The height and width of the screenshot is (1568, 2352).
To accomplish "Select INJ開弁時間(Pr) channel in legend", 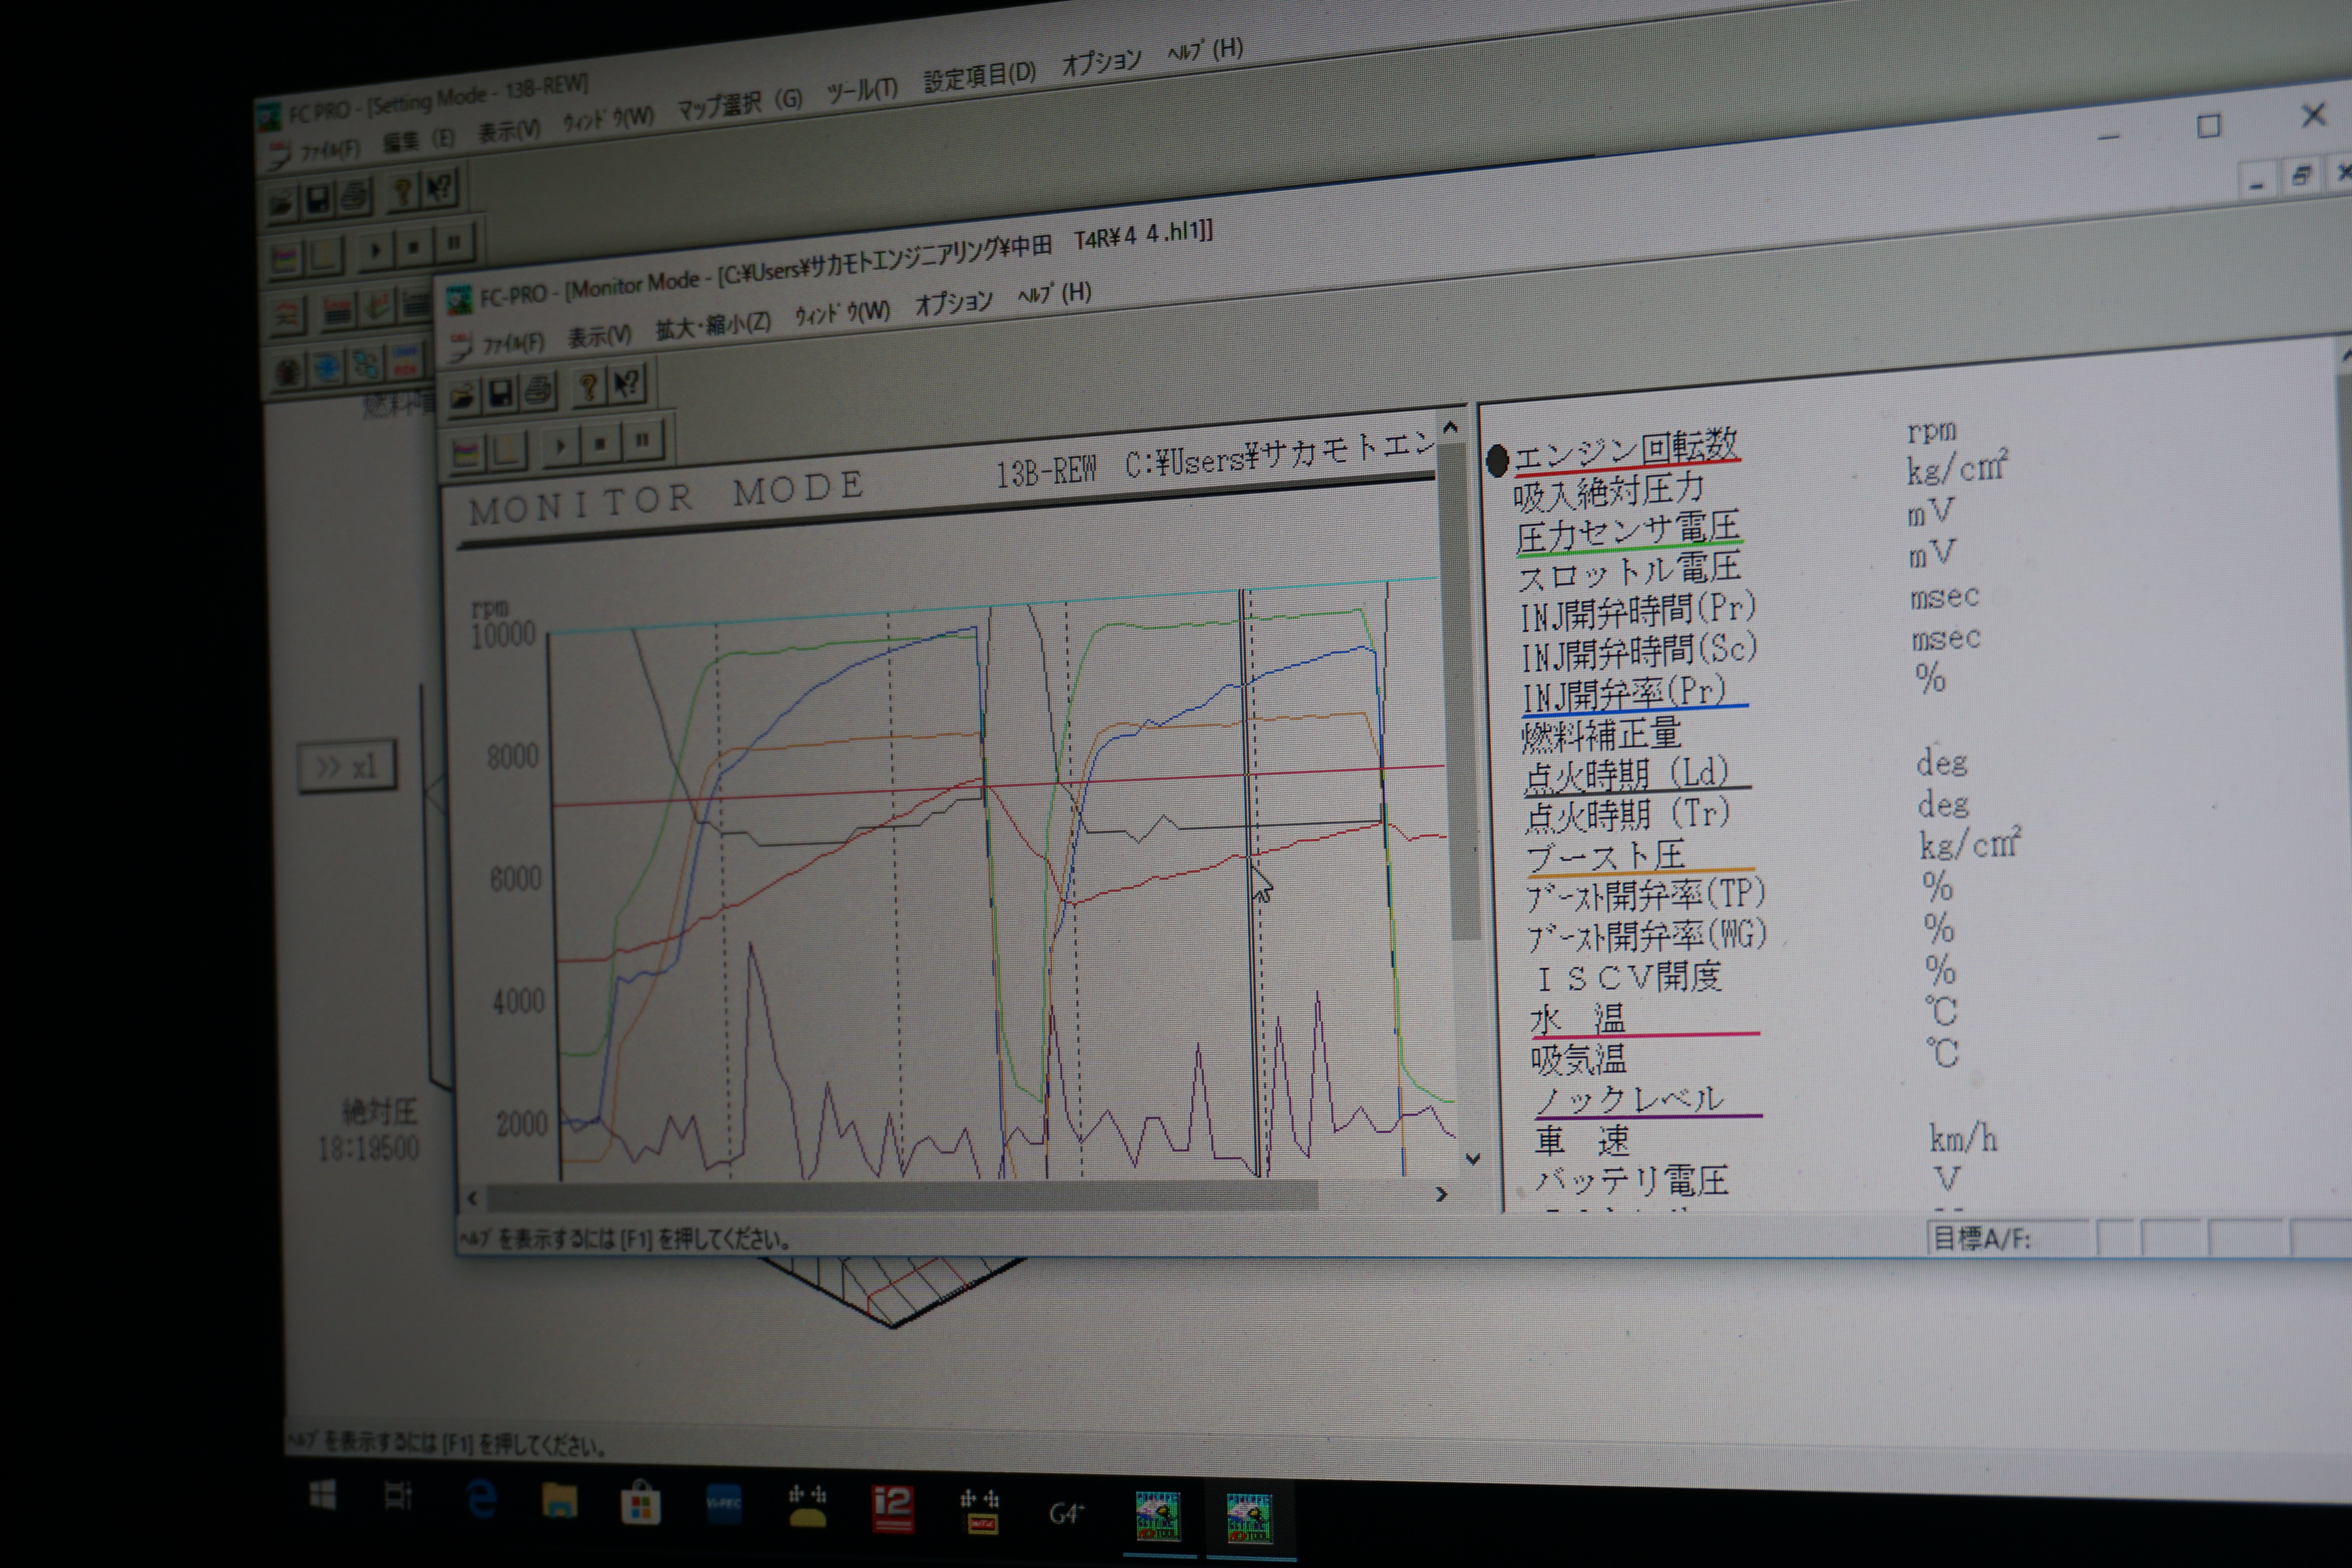I will pyautogui.click(x=1639, y=612).
